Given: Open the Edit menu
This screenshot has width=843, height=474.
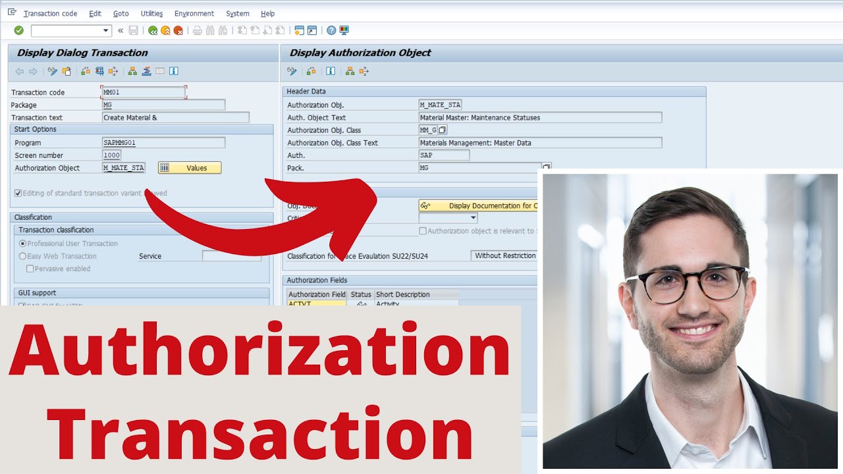Looking at the screenshot, I should click(95, 13).
